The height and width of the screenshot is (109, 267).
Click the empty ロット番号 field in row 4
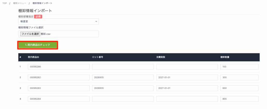(x=123, y=99)
